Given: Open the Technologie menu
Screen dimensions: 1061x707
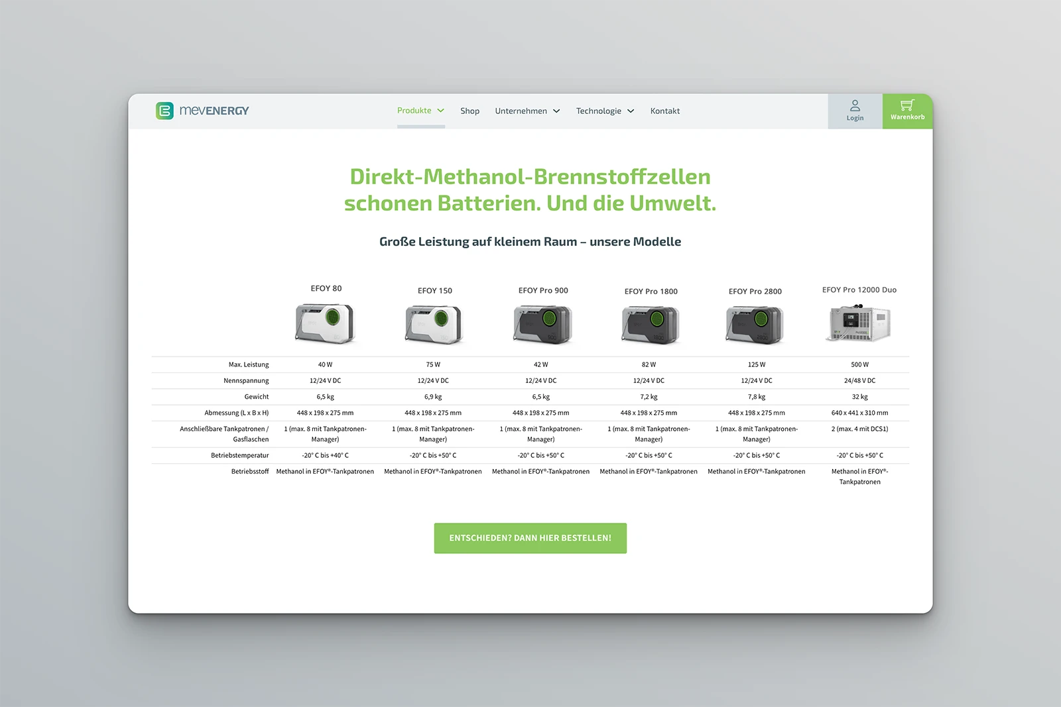Looking at the screenshot, I should (598, 111).
